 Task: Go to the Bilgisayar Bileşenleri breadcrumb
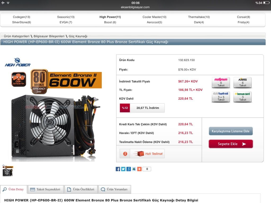[x=49, y=36]
